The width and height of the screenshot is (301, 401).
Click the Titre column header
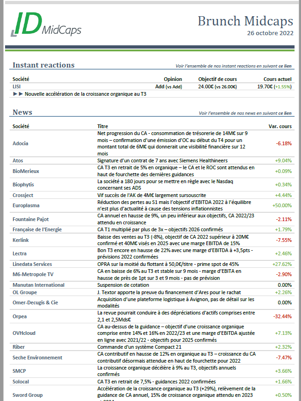(102, 126)
